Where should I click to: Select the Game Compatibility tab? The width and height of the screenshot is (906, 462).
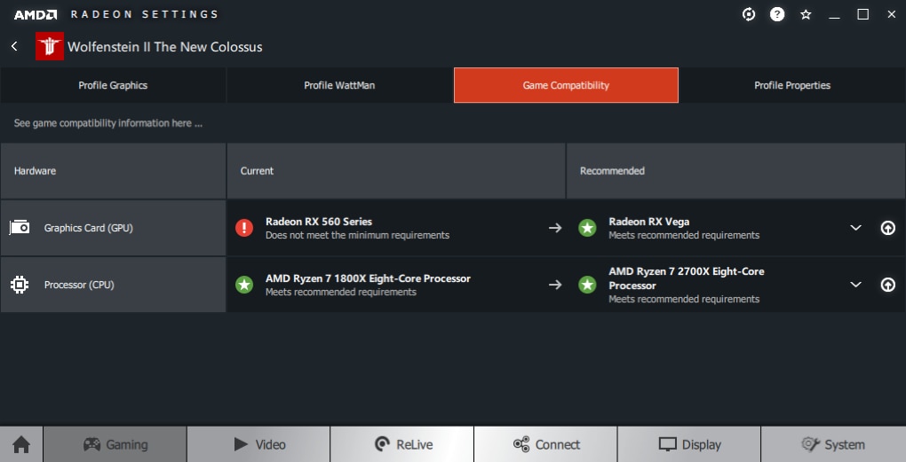pos(566,85)
